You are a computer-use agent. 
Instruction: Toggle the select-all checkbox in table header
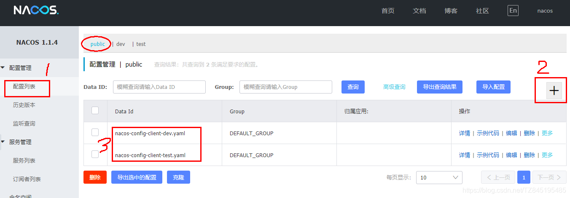coord(95,110)
